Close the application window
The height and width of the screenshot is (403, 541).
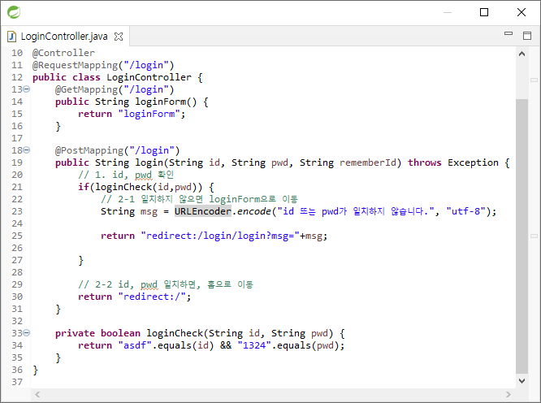click(x=522, y=12)
